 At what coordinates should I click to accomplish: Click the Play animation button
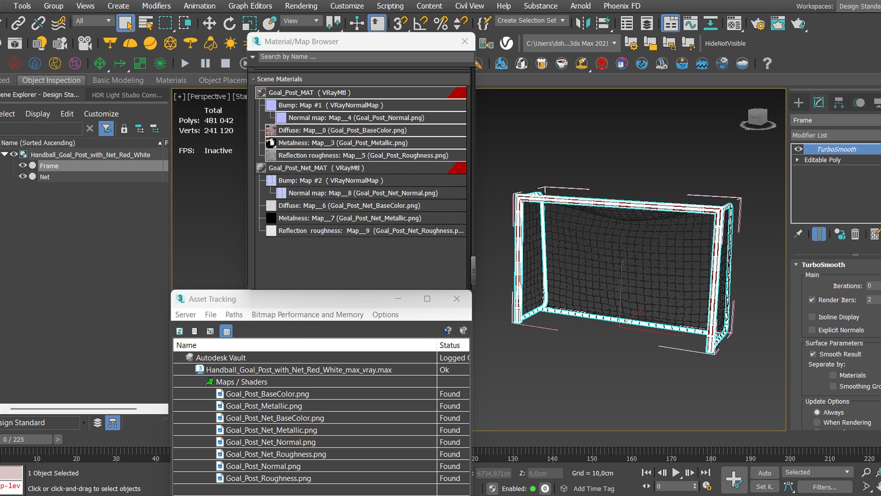pyautogui.click(x=676, y=473)
